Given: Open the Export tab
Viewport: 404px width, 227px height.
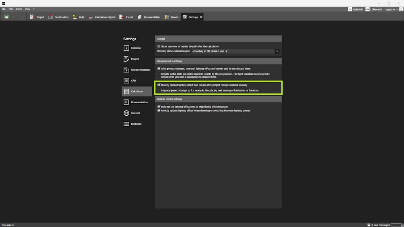Looking at the screenshot, I should [126, 17].
